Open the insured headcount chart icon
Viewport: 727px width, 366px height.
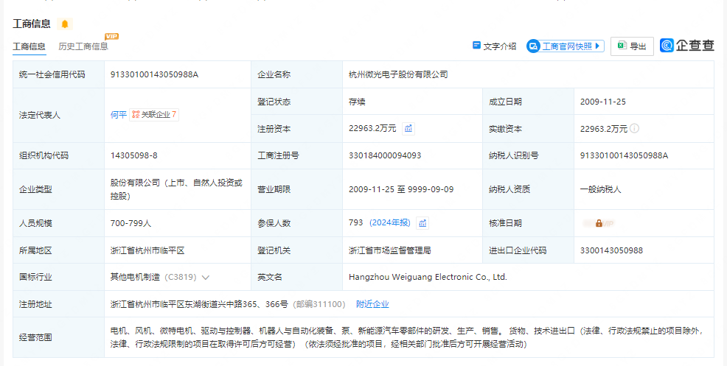click(422, 222)
